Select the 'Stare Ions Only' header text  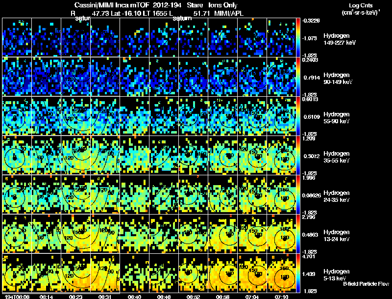(x=212, y=5)
